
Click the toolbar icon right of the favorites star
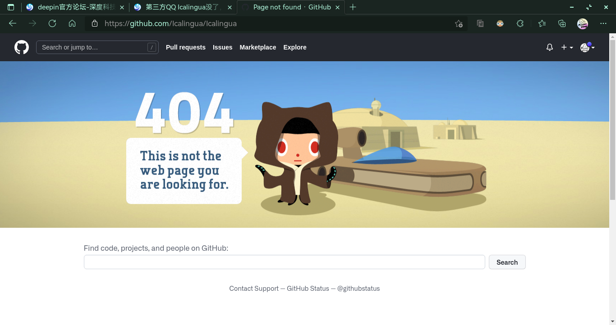click(480, 23)
